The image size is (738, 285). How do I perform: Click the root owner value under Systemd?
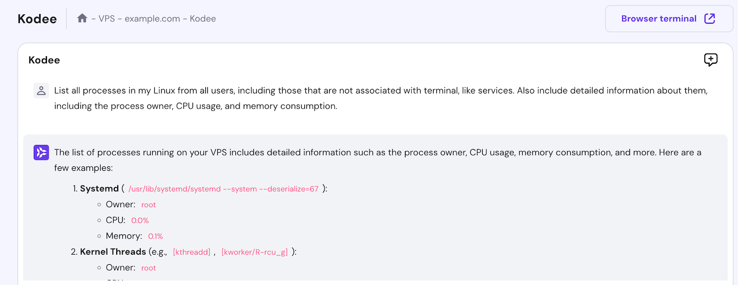pyautogui.click(x=149, y=205)
